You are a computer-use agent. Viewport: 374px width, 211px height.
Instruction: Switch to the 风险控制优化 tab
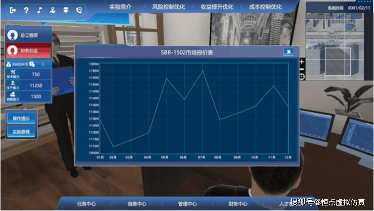click(168, 7)
